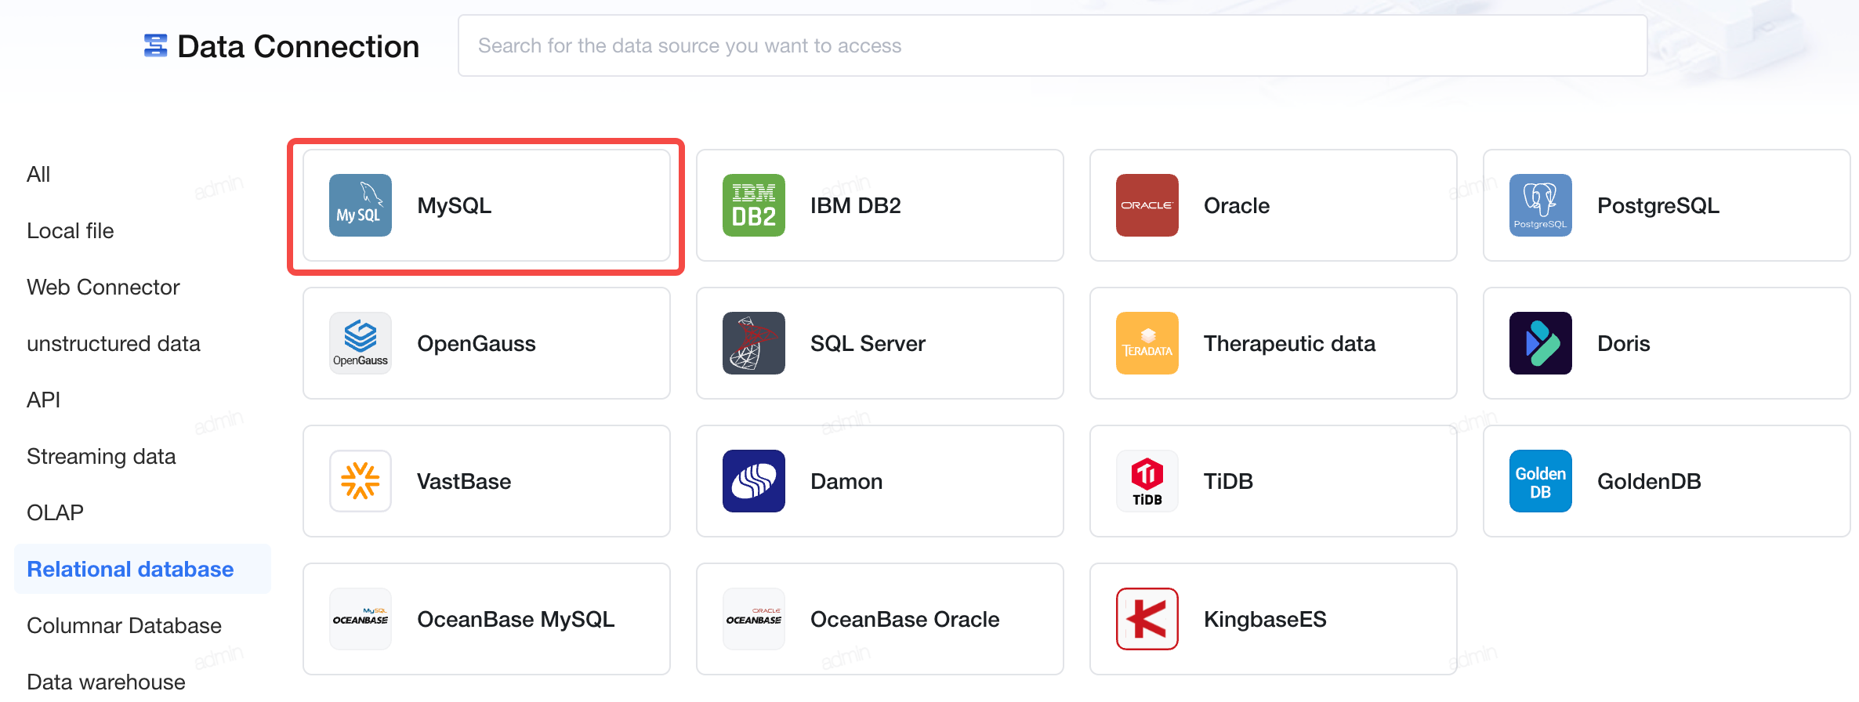The width and height of the screenshot is (1859, 702).
Task: Click the data source search field
Action: (x=1053, y=45)
